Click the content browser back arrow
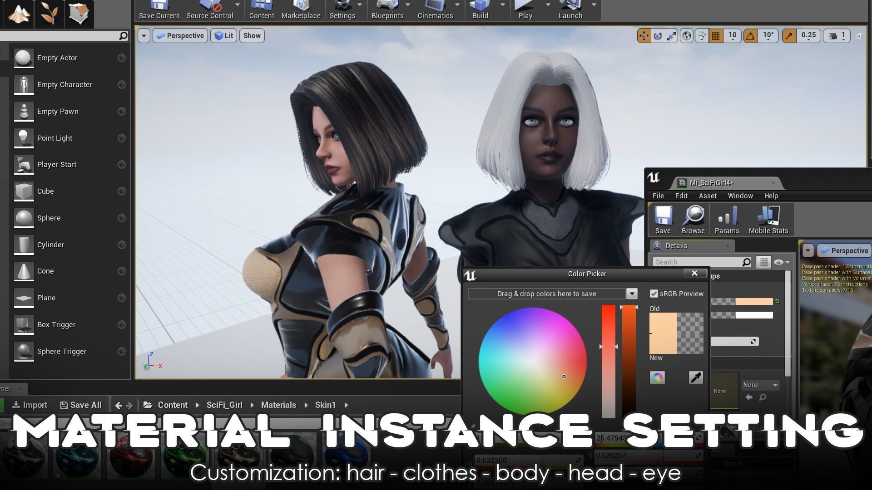Viewport: 872px width, 490px height. (119, 405)
